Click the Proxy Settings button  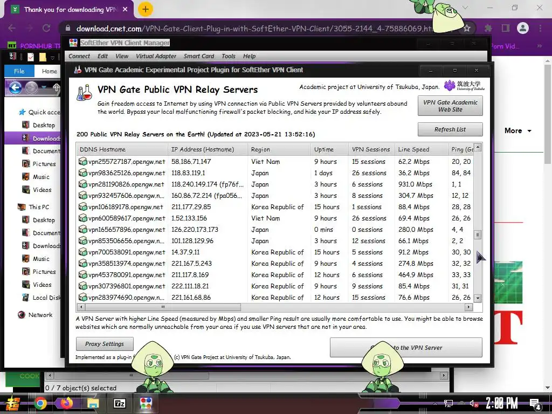(x=105, y=343)
